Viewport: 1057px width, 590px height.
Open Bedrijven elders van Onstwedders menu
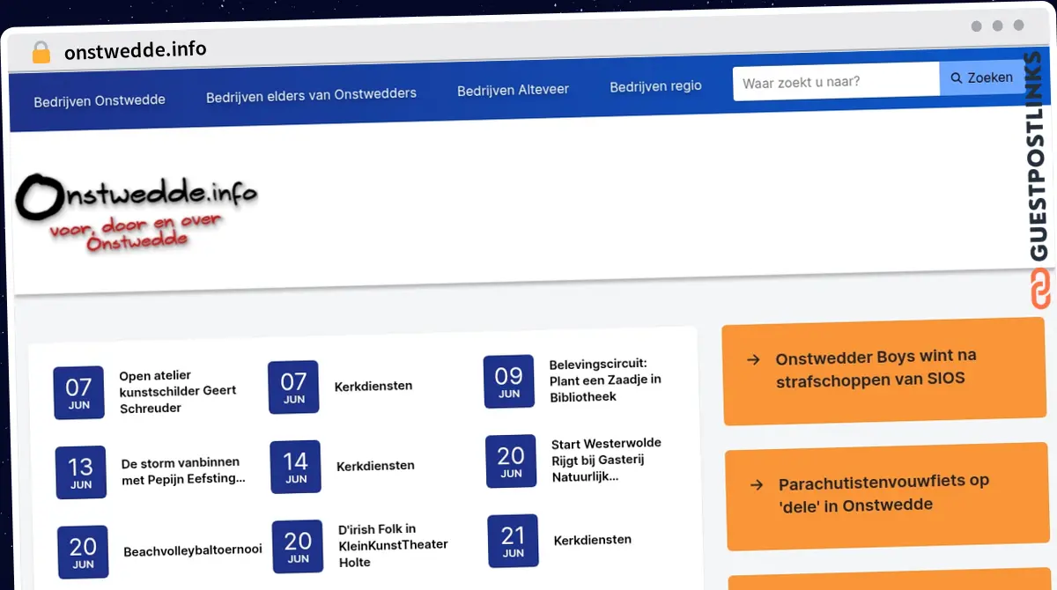(x=311, y=94)
